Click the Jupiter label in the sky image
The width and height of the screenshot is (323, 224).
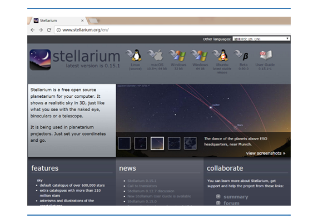[x=216, y=105]
